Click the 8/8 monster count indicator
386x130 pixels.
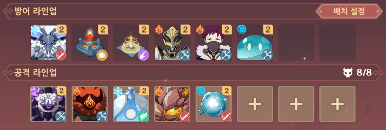pos(357,73)
